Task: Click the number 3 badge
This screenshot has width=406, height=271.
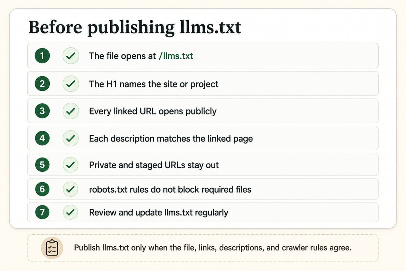Action: click(x=42, y=111)
